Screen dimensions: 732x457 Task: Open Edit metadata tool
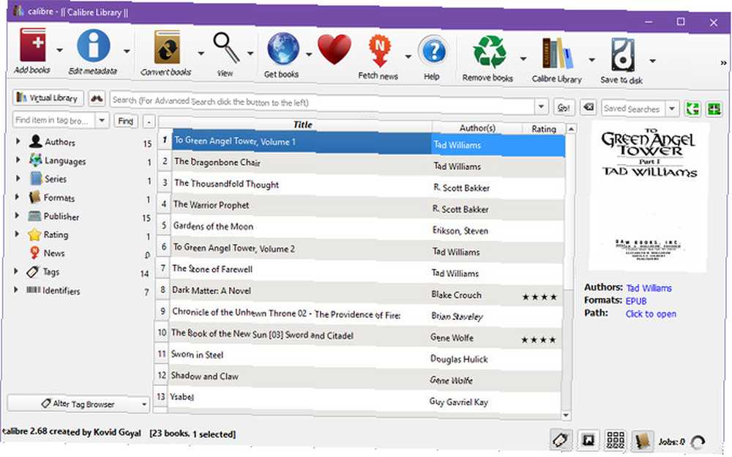tap(94, 46)
